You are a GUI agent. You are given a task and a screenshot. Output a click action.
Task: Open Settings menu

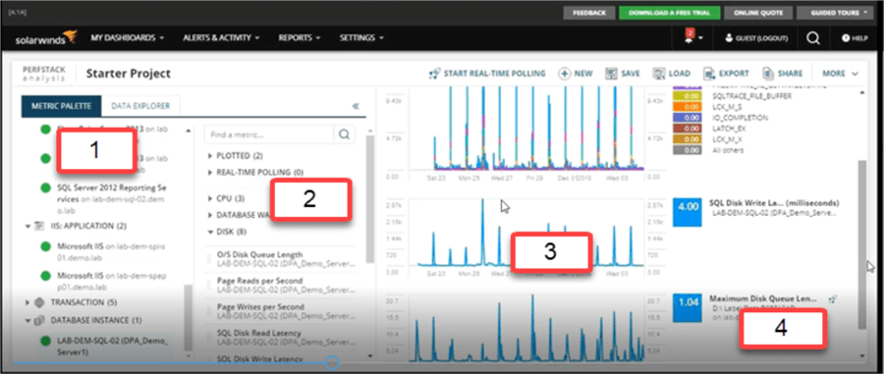(361, 38)
